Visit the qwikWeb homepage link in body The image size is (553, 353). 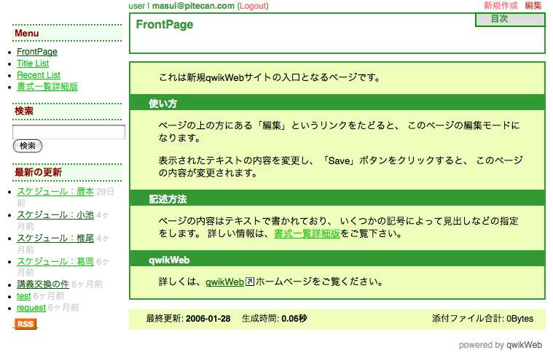pyautogui.click(x=225, y=282)
